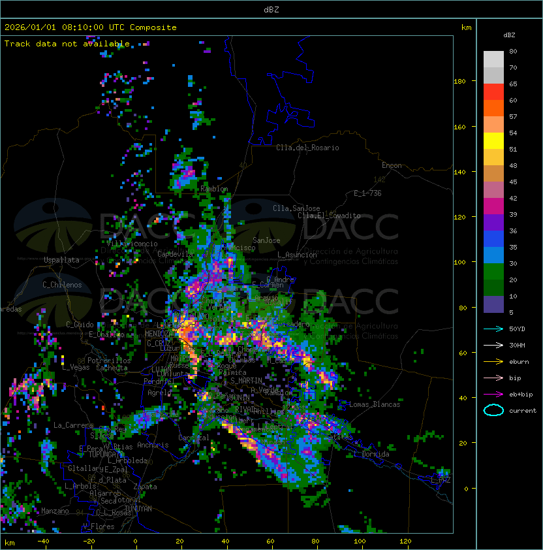Click the 'eb+bip' legend label

(x=521, y=395)
